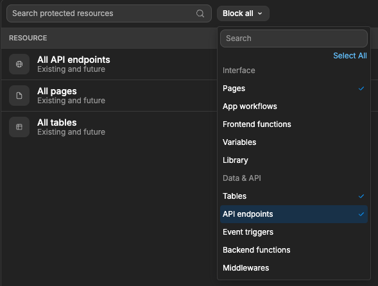
Task: Click the Select All link
Action: click(x=350, y=56)
